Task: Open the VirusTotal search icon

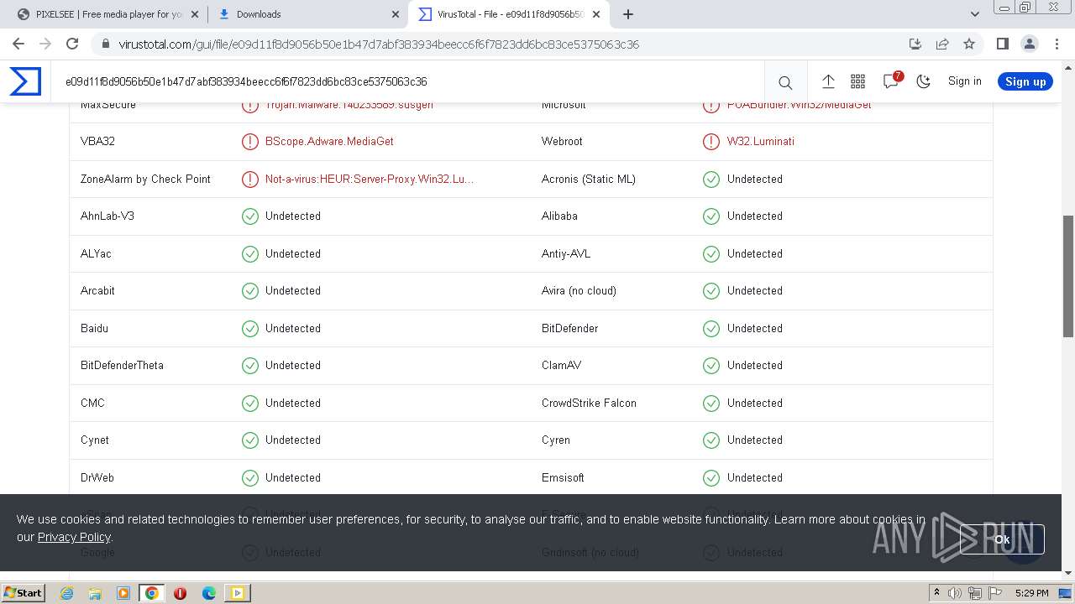Action: click(x=785, y=82)
